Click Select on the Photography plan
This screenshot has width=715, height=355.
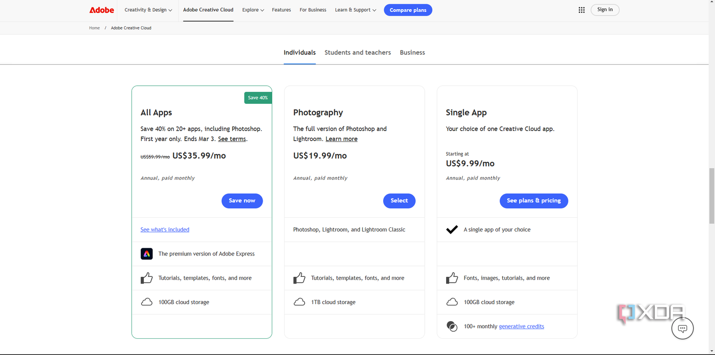point(399,201)
